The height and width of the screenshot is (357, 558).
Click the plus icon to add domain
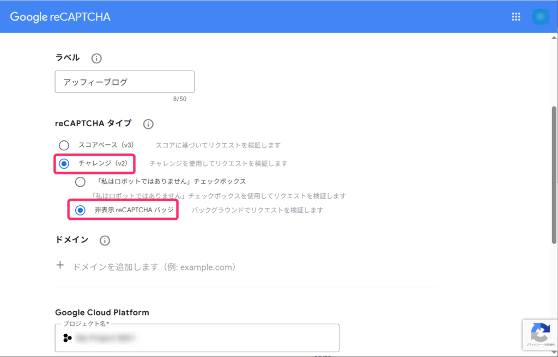tap(60, 265)
